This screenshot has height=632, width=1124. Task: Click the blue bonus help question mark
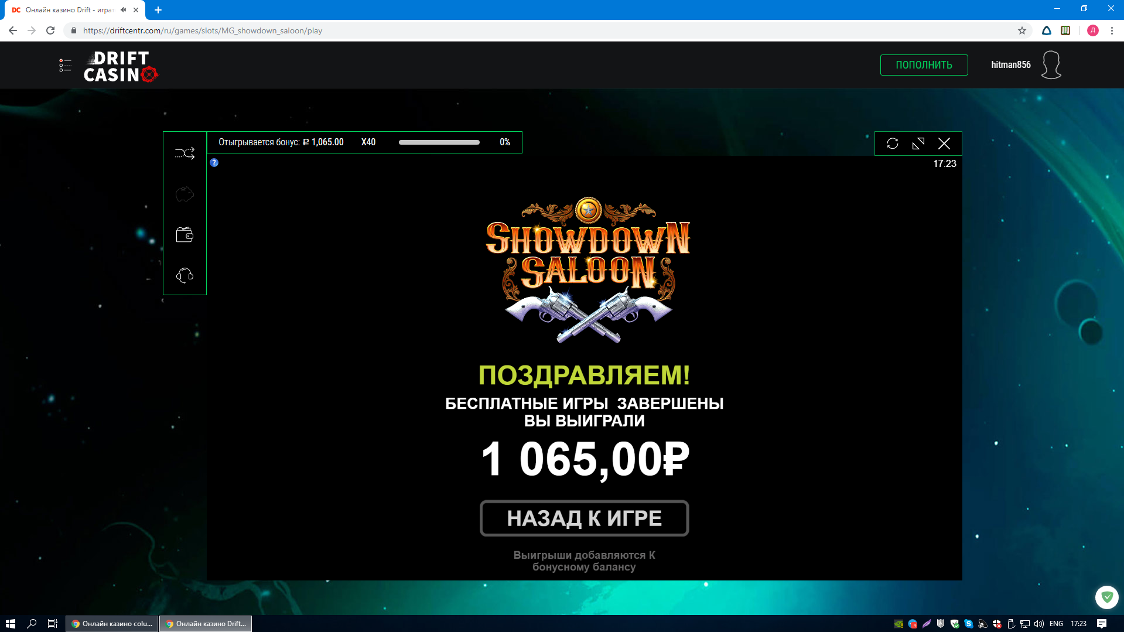pyautogui.click(x=214, y=163)
